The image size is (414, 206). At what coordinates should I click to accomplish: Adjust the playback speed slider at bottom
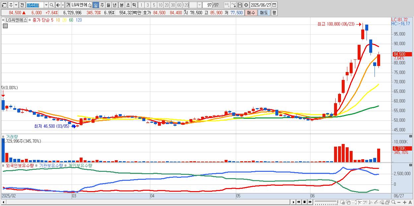pyautogui.click(x=326, y=202)
